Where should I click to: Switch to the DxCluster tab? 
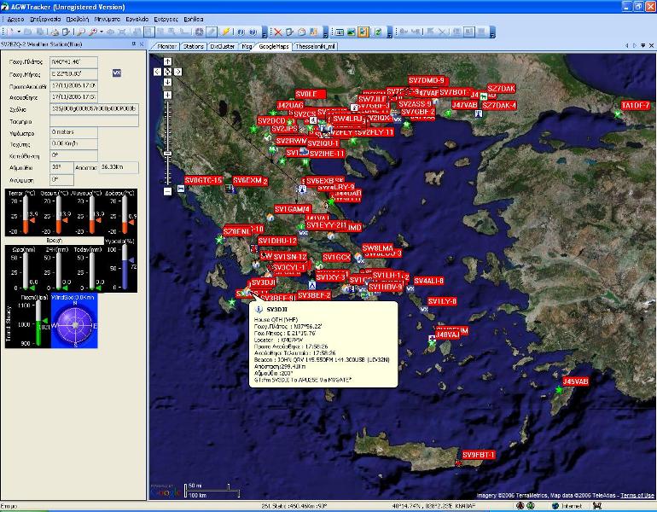click(222, 47)
